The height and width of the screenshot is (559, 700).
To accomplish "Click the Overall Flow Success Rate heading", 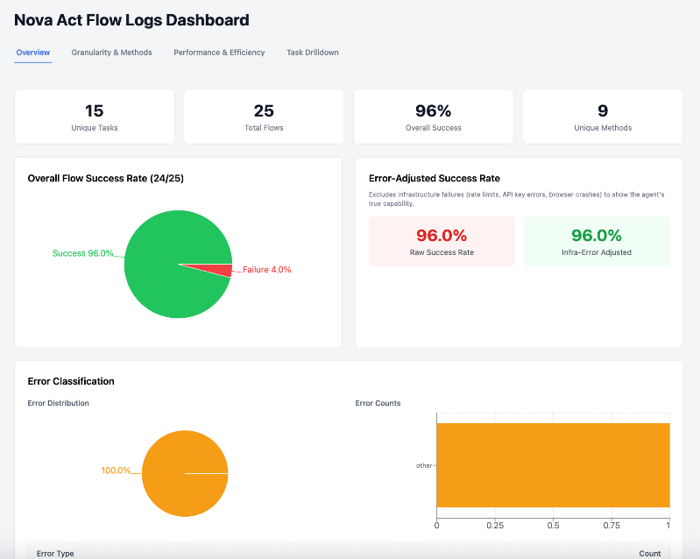I will (106, 178).
